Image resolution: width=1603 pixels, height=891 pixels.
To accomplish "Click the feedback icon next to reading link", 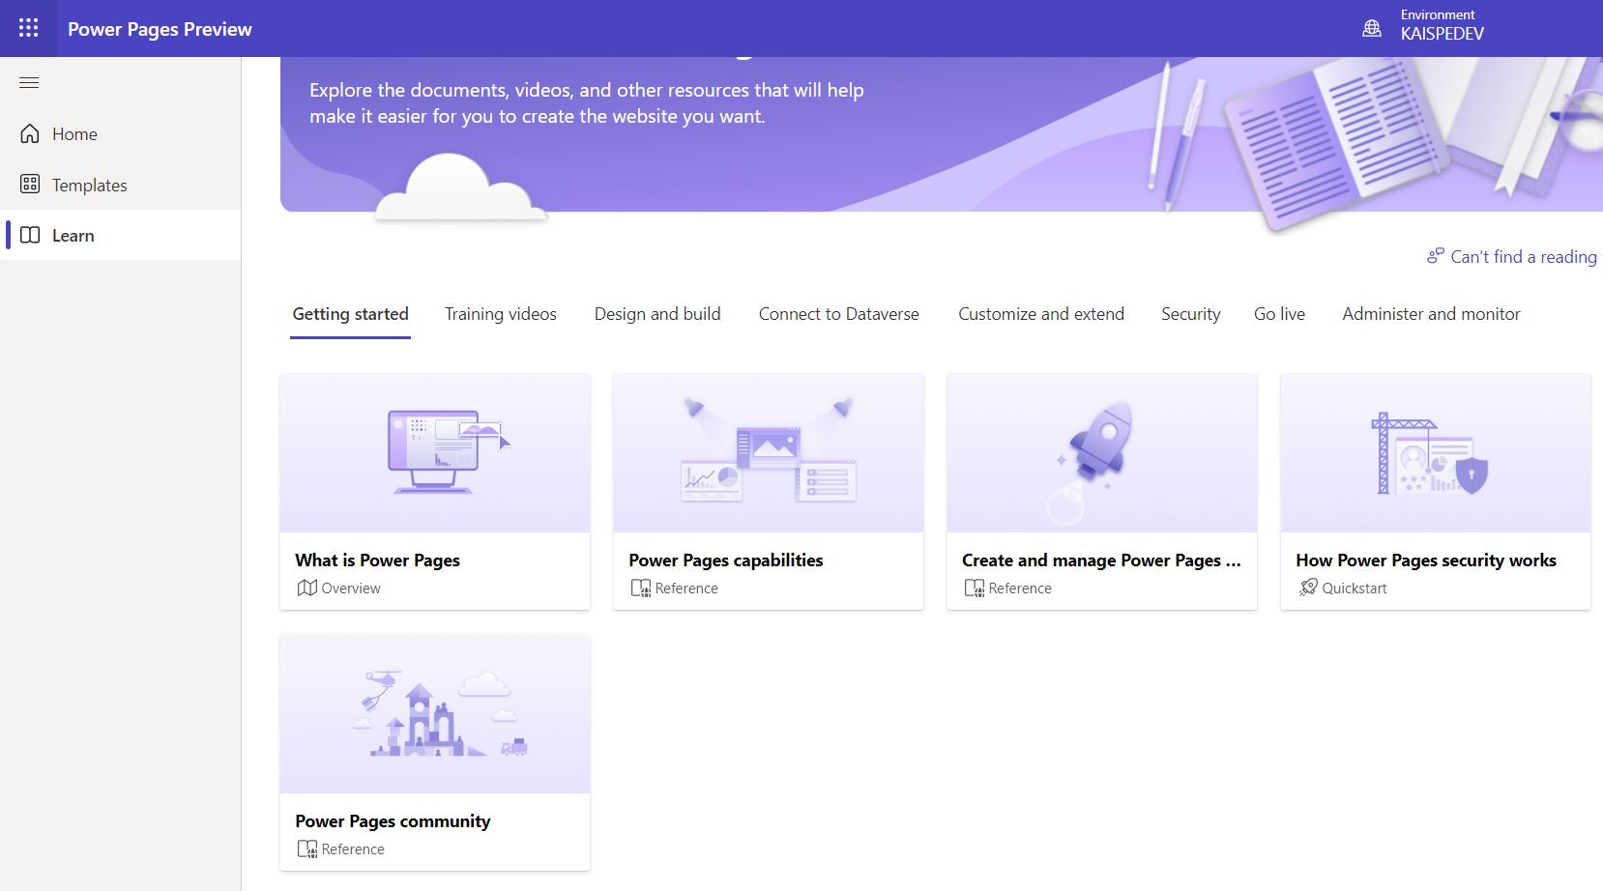I will point(1437,255).
